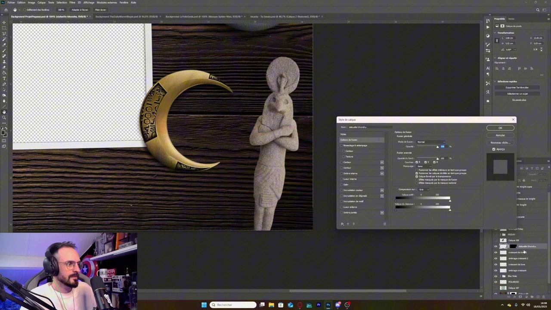Click the Windows Start button

tap(204, 305)
